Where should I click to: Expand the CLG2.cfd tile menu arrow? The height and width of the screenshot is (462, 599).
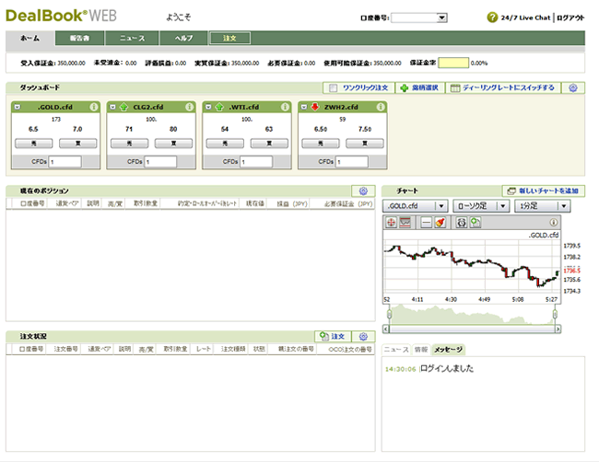pos(112,107)
